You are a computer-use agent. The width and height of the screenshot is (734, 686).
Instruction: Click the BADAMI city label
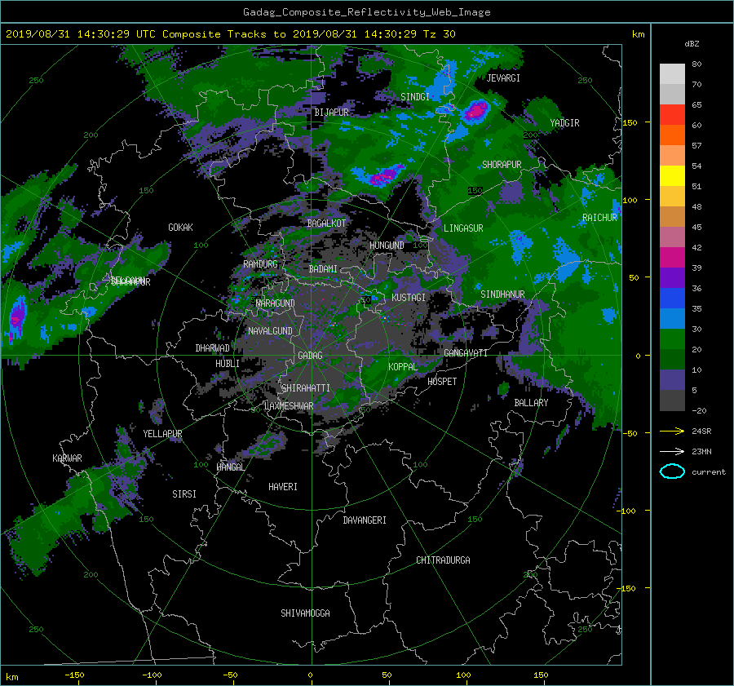point(323,269)
